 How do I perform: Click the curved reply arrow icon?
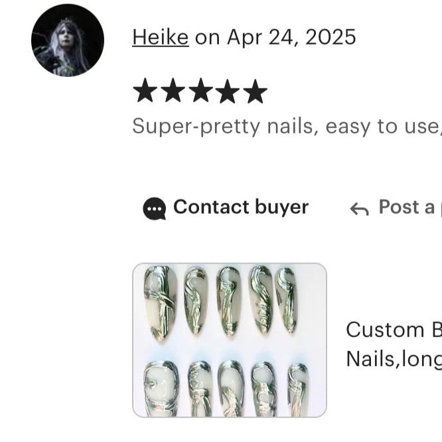click(360, 209)
